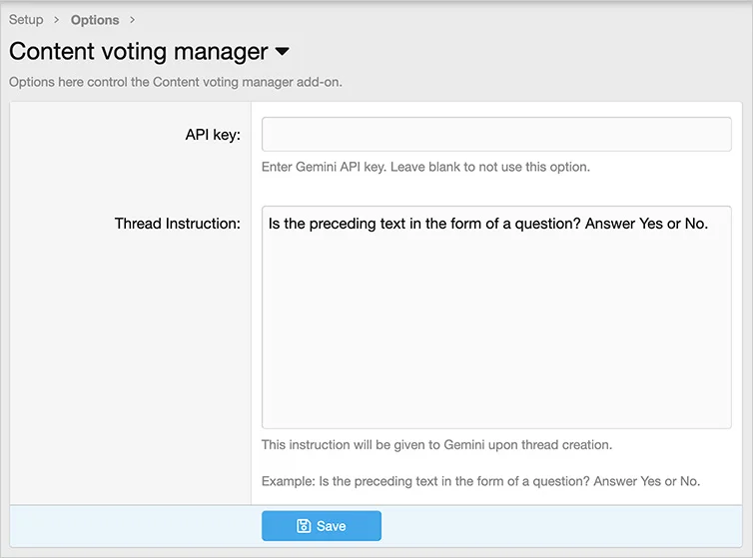
Task: Go to the Setup breadcrumb
Action: tap(26, 20)
